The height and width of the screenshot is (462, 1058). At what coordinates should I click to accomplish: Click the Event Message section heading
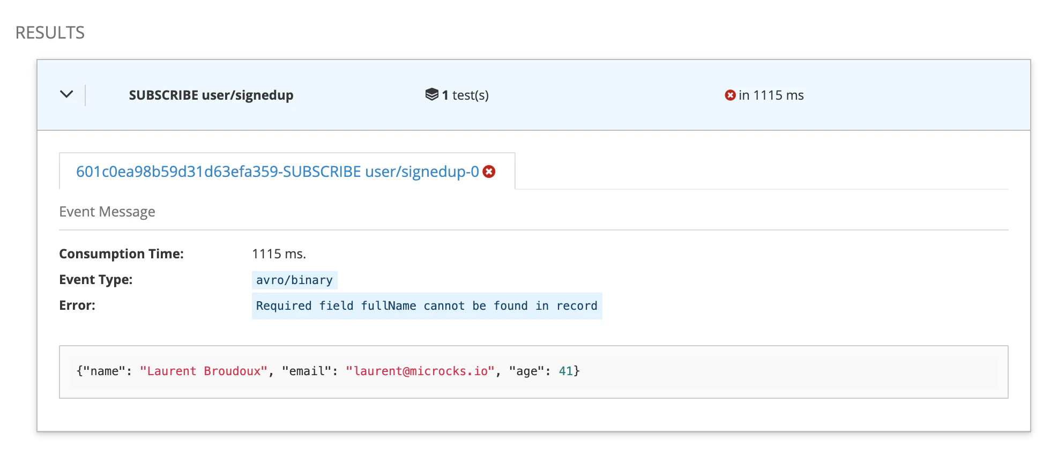coord(107,212)
